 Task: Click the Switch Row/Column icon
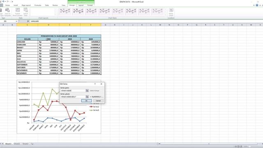pyautogui.click(x=17, y=12)
